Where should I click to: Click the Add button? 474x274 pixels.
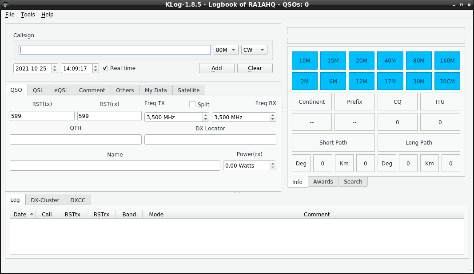216,68
